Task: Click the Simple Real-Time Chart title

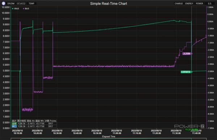Action: point(109,4)
